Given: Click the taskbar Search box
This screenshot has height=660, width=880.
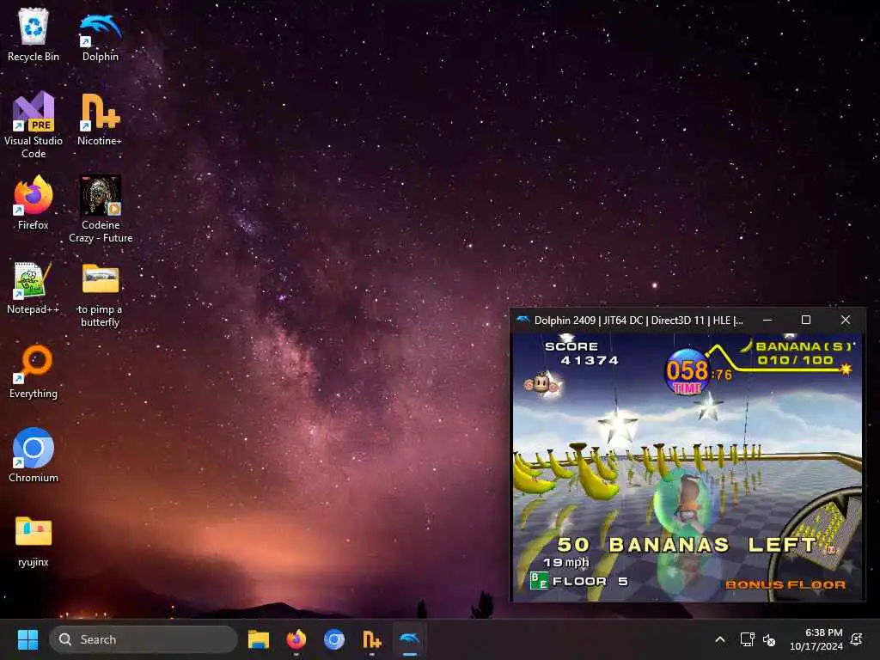Looking at the screenshot, I should (x=144, y=639).
